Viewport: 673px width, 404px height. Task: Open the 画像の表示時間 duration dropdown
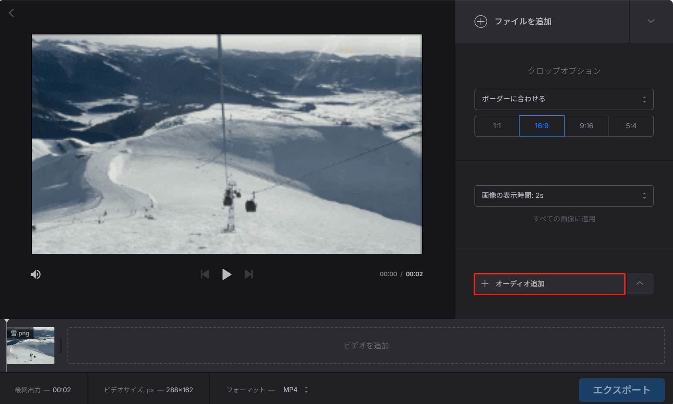[564, 196]
